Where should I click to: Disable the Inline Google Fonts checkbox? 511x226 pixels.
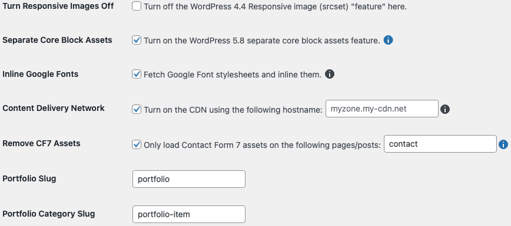point(137,75)
